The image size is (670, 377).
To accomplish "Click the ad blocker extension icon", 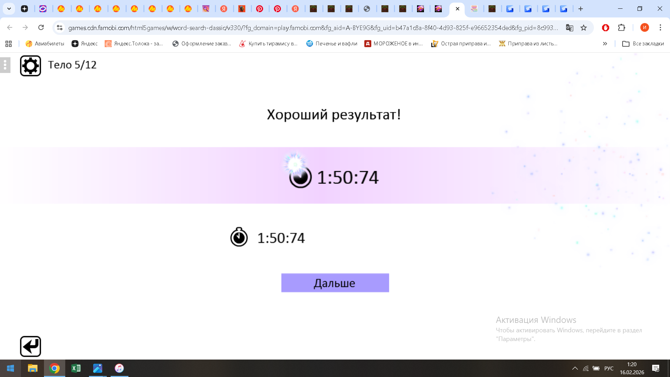I will [x=605, y=28].
